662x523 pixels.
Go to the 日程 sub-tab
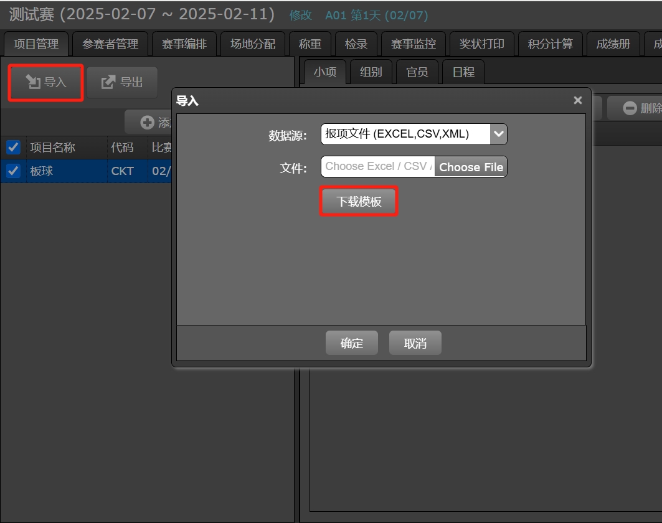pos(463,72)
